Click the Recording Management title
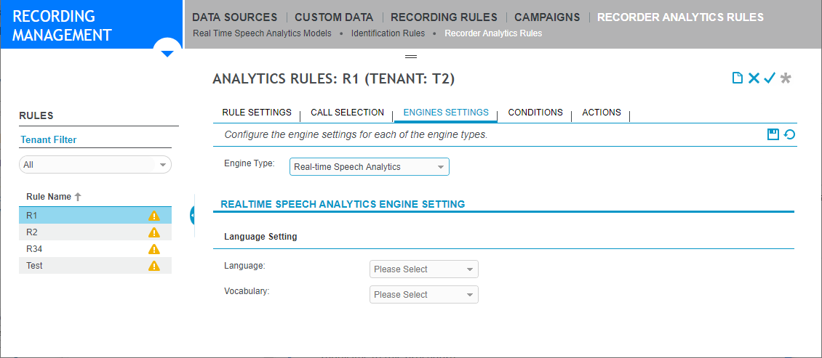The width and height of the screenshot is (822, 358). point(62,25)
